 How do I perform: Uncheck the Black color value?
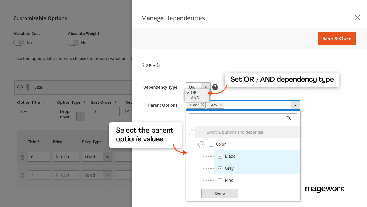click(x=220, y=156)
